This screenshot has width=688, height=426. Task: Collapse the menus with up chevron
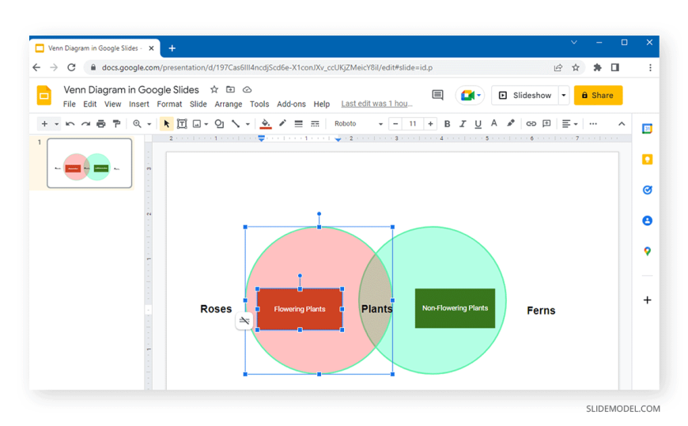pos(622,124)
